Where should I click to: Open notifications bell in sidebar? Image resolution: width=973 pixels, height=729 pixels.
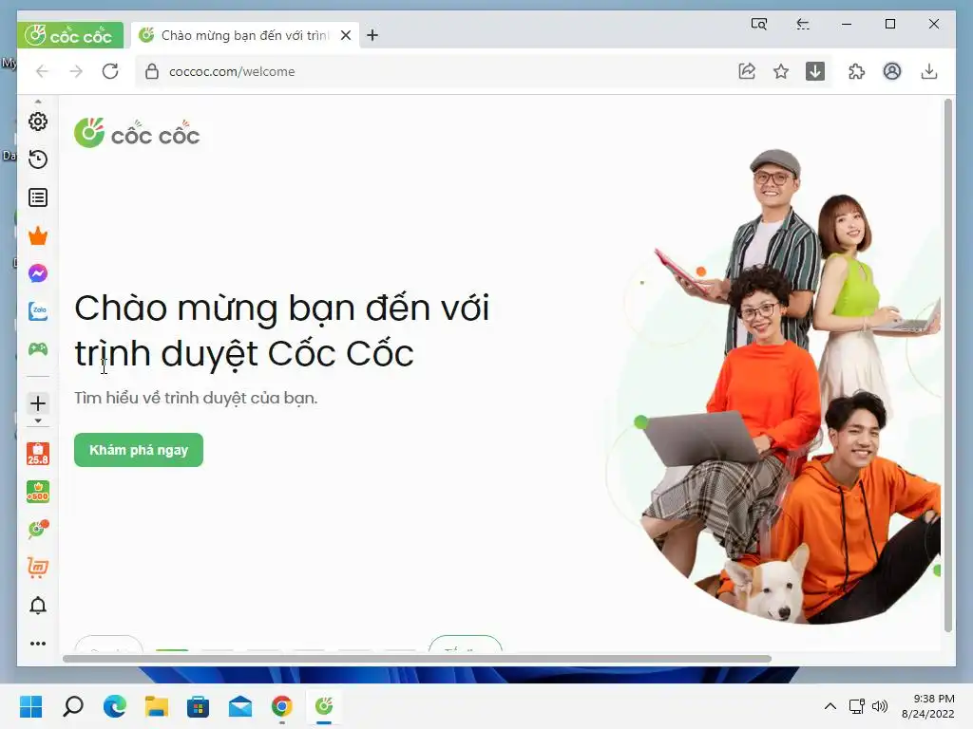38,605
